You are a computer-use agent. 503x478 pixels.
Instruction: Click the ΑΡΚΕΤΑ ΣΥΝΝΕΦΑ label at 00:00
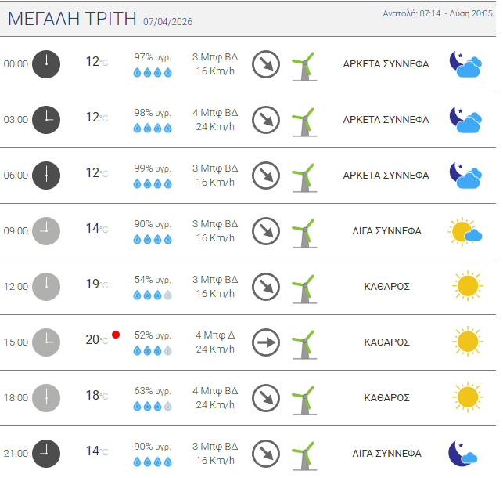click(x=386, y=64)
